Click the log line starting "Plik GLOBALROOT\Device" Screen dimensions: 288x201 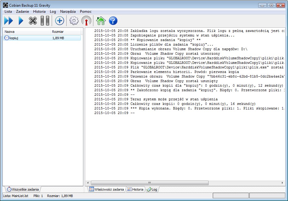(x=189, y=67)
